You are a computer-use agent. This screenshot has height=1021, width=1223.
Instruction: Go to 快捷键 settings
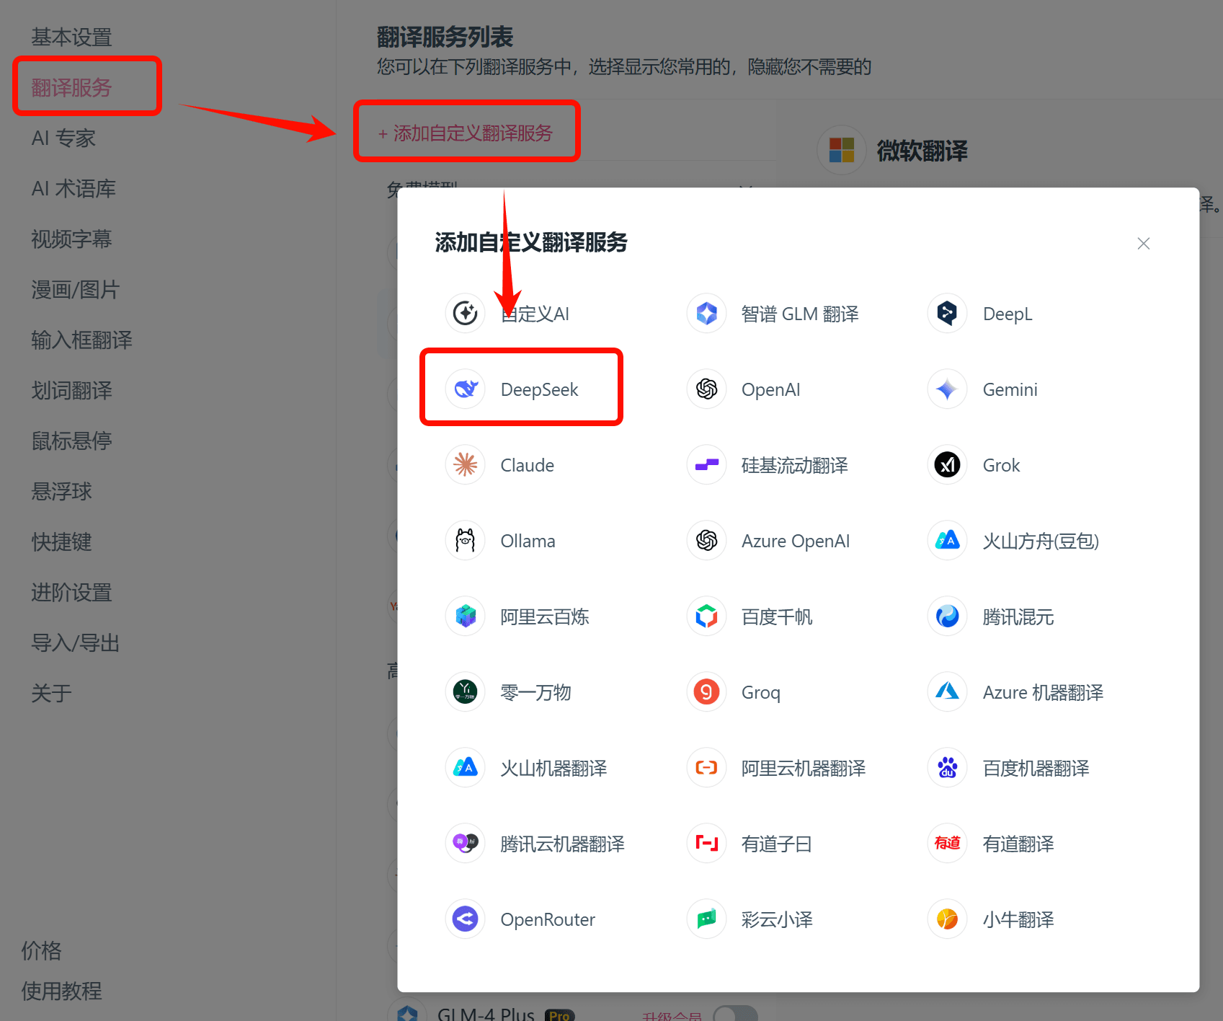click(x=61, y=542)
